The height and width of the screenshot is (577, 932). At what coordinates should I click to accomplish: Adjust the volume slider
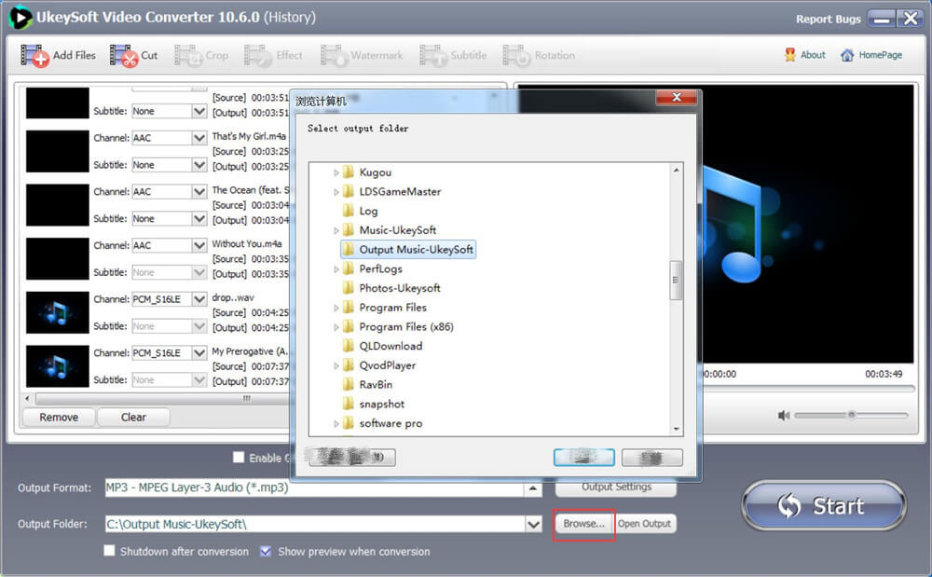851,415
